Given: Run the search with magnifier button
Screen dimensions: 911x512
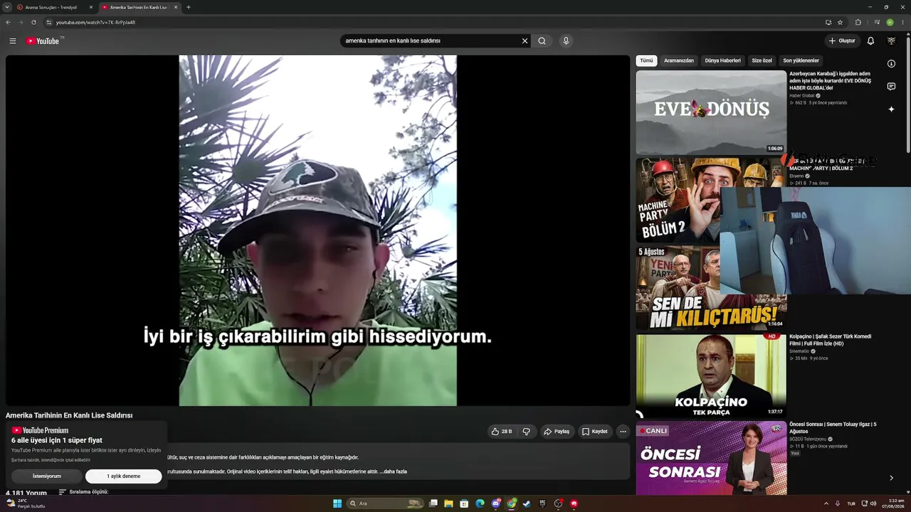Looking at the screenshot, I should (542, 41).
